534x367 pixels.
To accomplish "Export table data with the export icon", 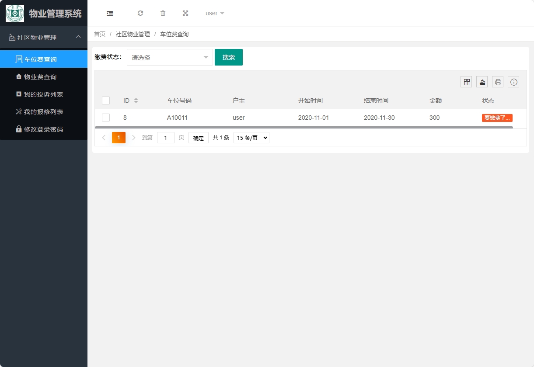I will point(482,81).
